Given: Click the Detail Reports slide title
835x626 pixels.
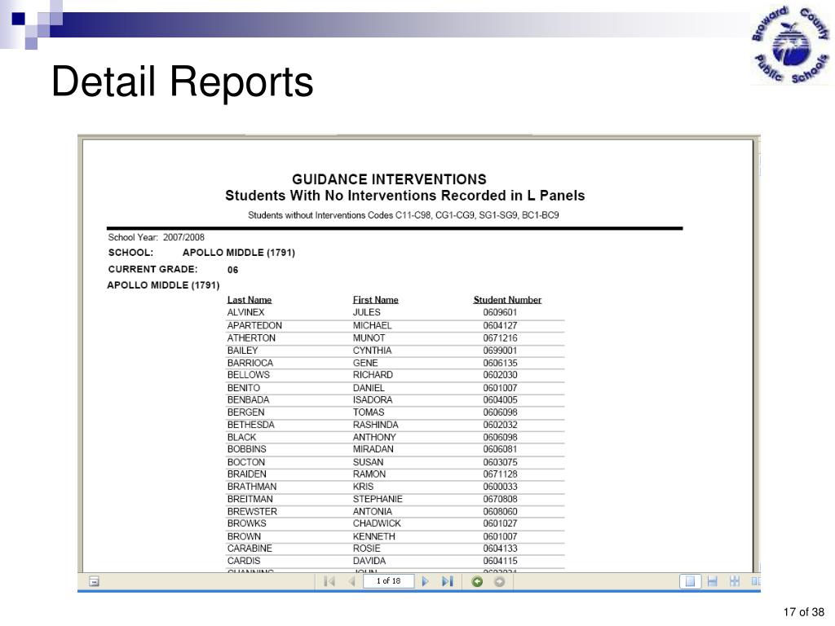Looking at the screenshot, I should (182, 82).
